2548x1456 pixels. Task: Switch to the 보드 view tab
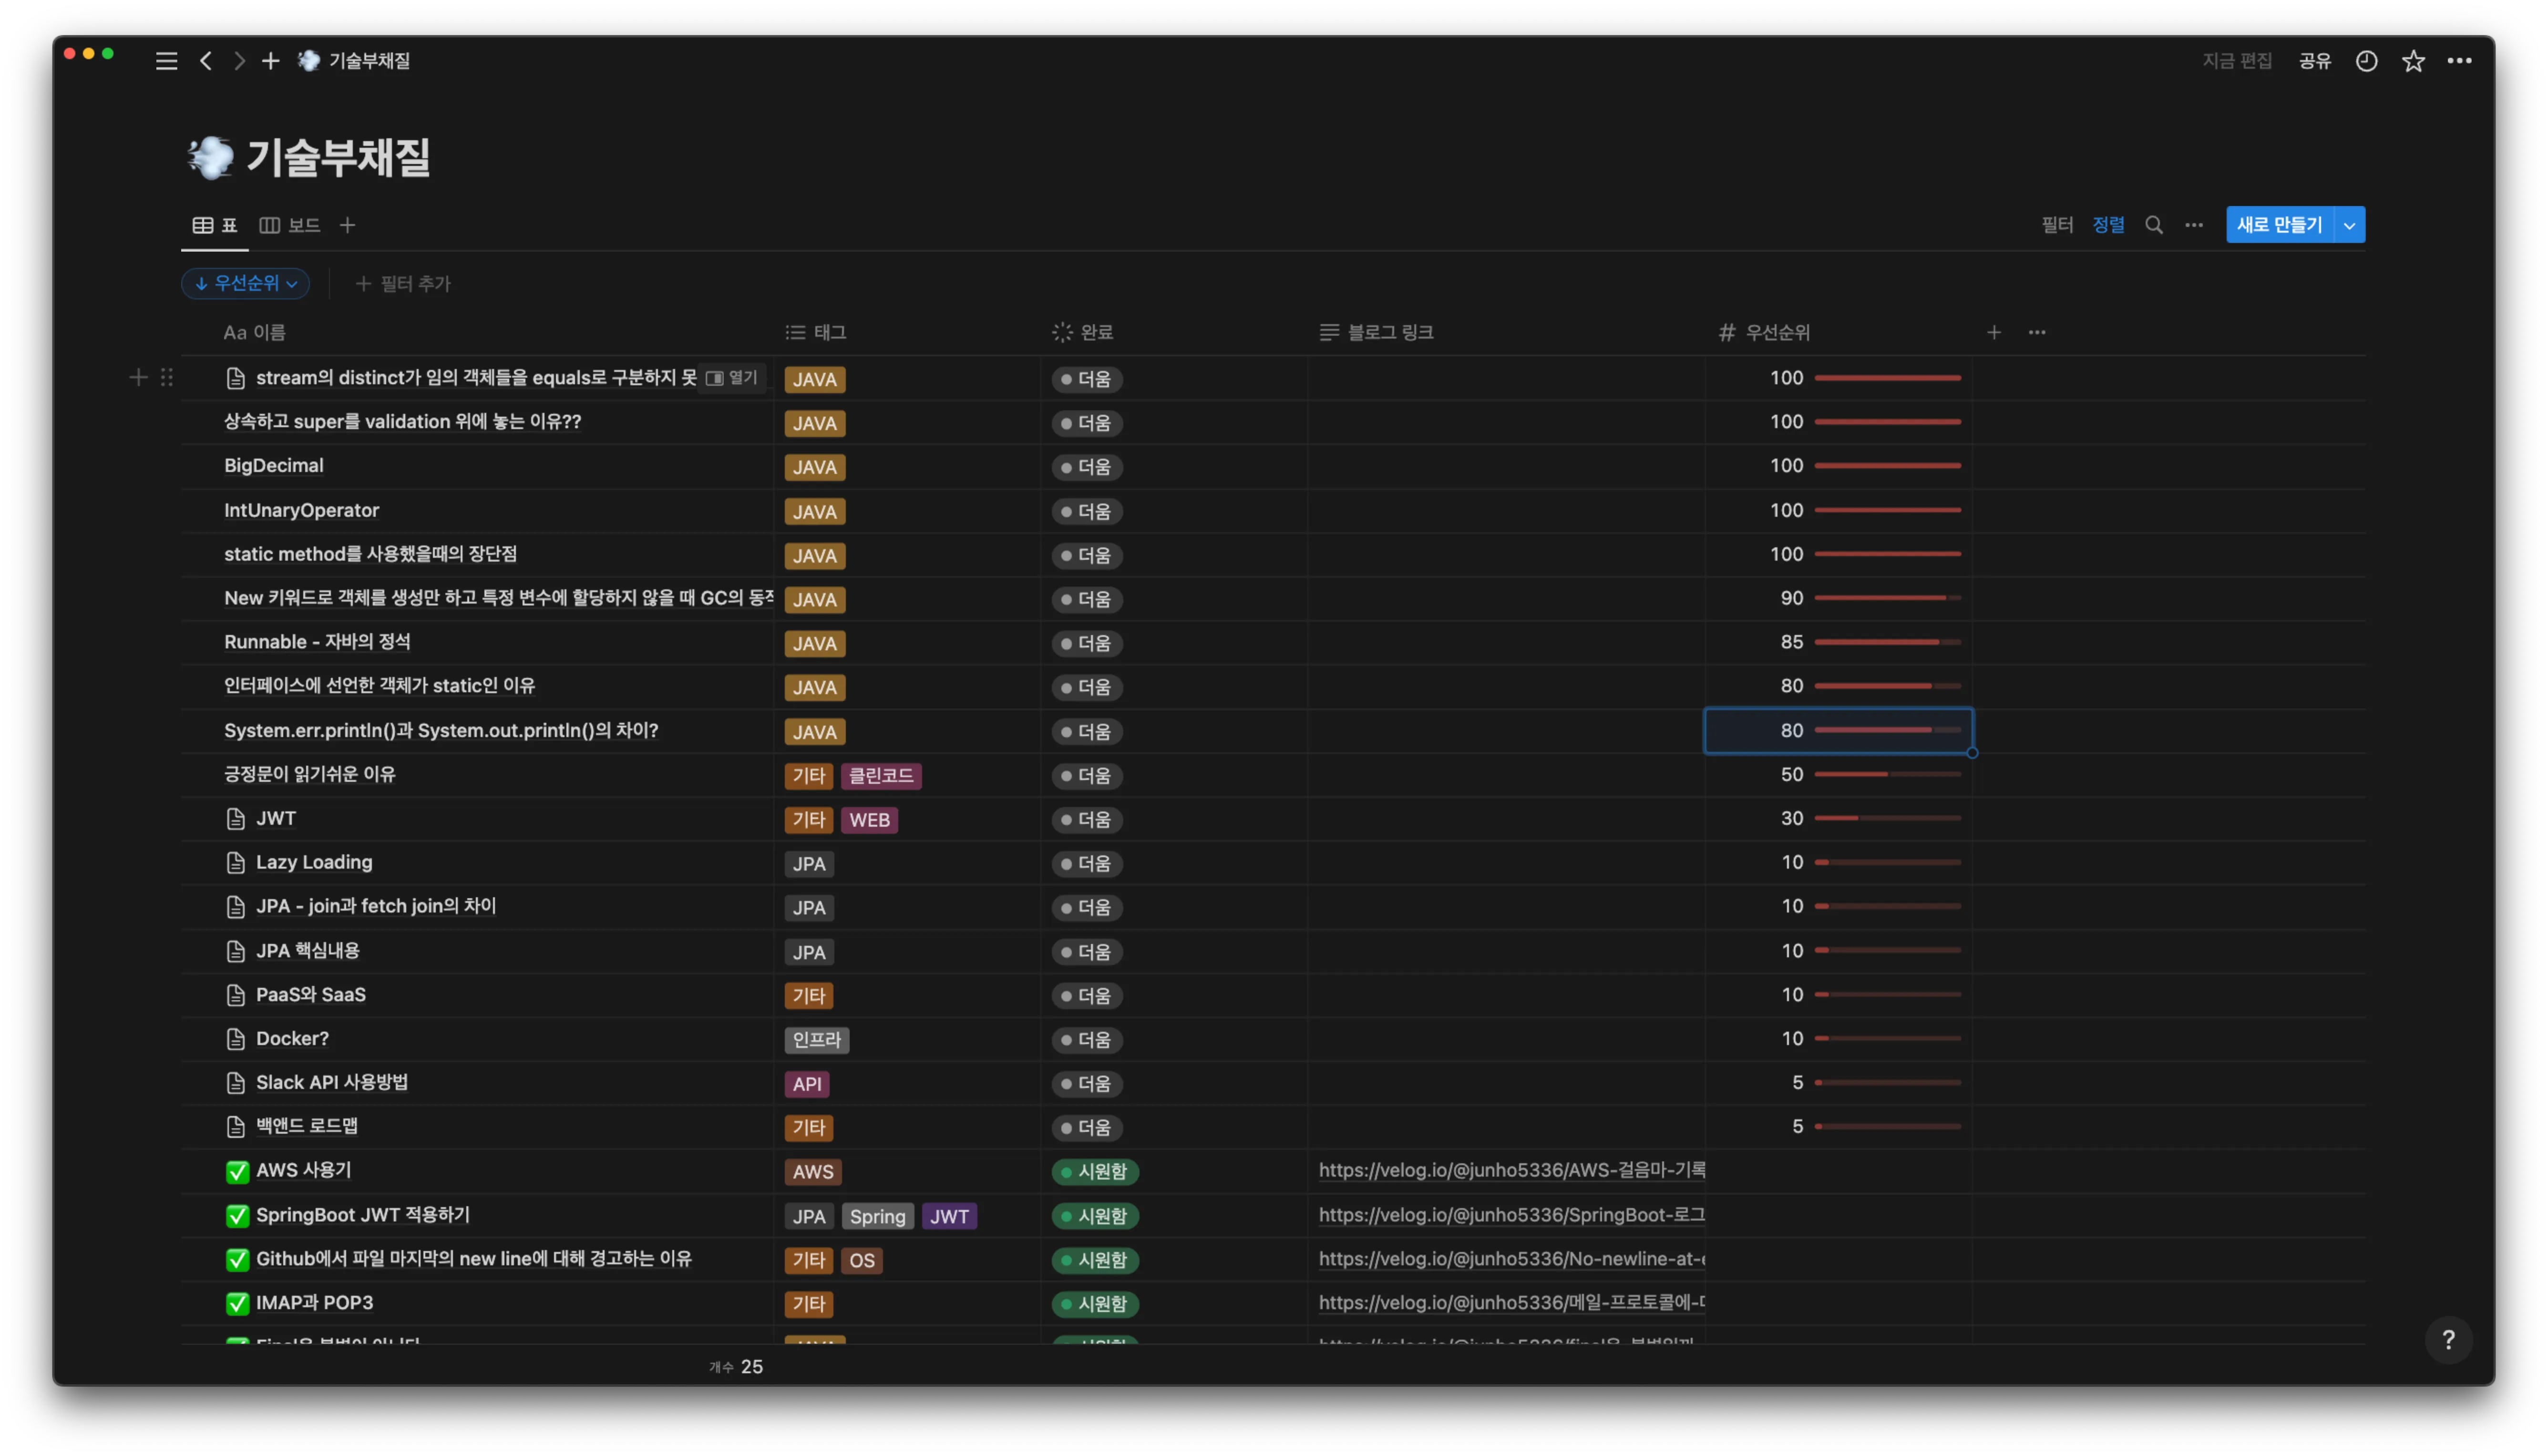[x=290, y=225]
